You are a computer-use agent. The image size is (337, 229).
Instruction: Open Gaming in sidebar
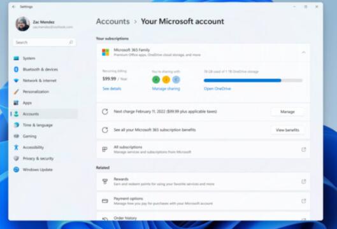(44, 136)
